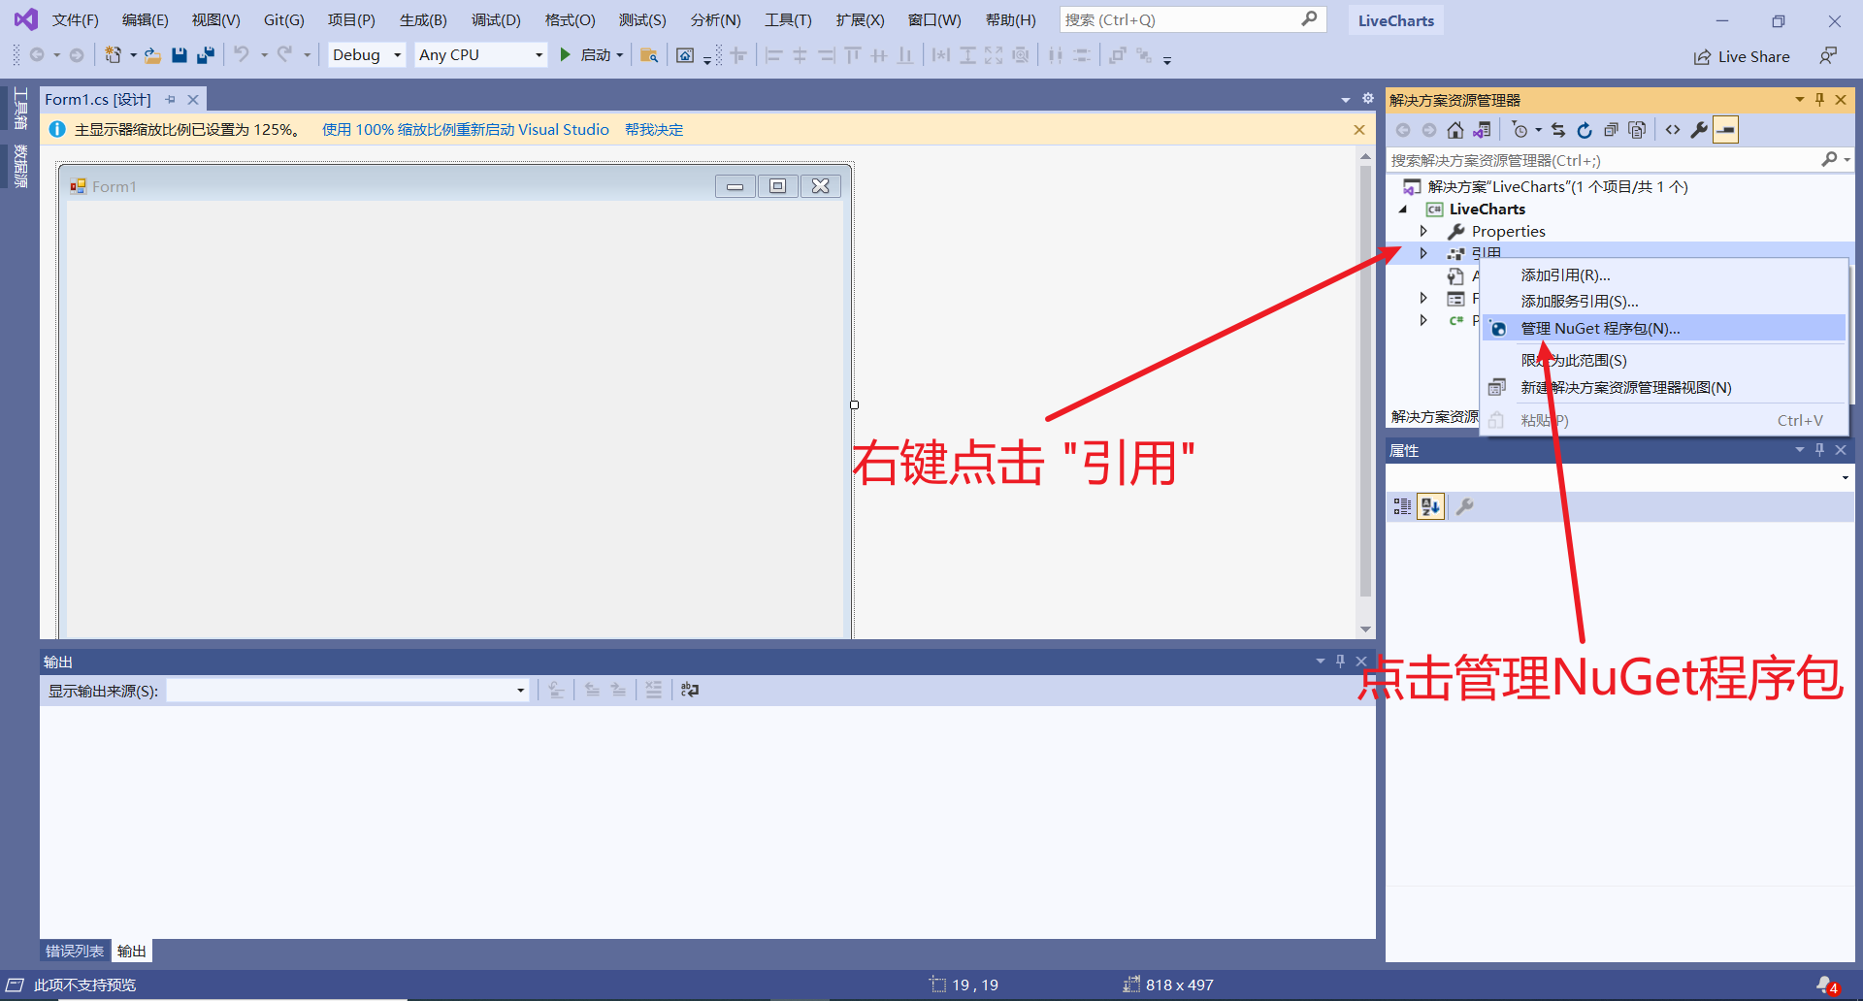Viewport: 1863px width, 1001px height.
Task: Toggle Preview Selected Items in Solution Explorer
Action: [1725, 130]
